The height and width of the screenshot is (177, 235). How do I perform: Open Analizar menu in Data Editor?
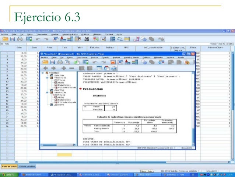(x=55, y=34)
